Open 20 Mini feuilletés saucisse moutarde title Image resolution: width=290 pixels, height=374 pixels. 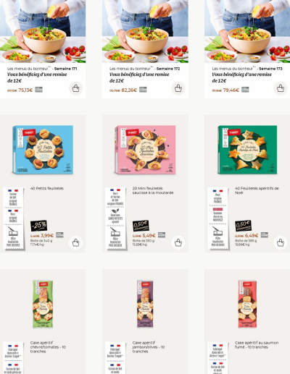coord(153,190)
